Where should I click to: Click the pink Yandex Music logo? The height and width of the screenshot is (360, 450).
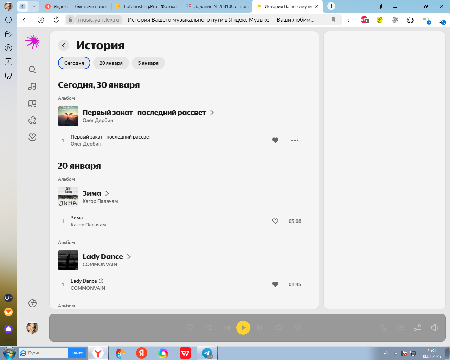click(x=32, y=42)
